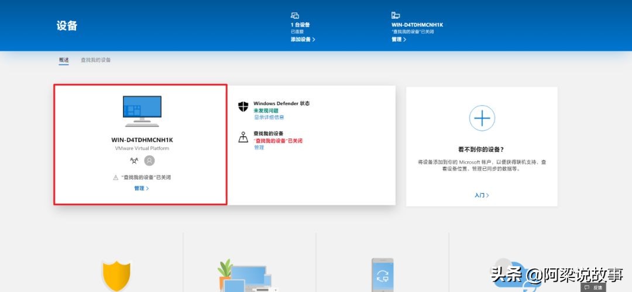Image resolution: width=632 pixels, height=292 pixels.
Task: Click the warning triangle icon beside "查找我的设备"已关闭
Action: coord(116,178)
